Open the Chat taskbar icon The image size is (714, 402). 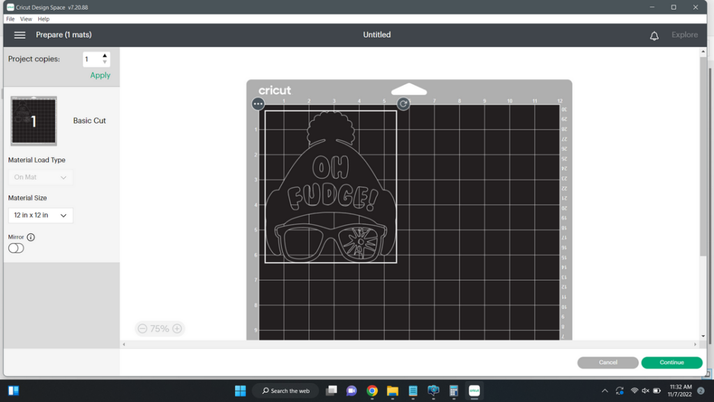click(x=351, y=391)
